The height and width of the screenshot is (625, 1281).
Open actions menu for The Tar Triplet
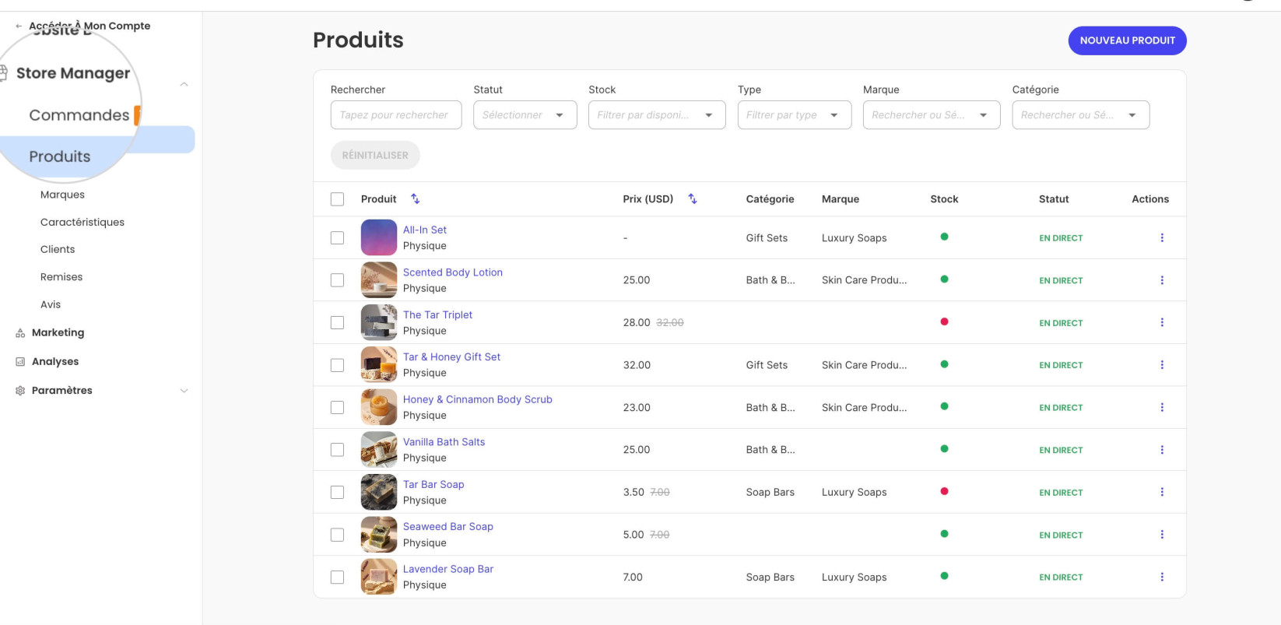click(x=1162, y=322)
